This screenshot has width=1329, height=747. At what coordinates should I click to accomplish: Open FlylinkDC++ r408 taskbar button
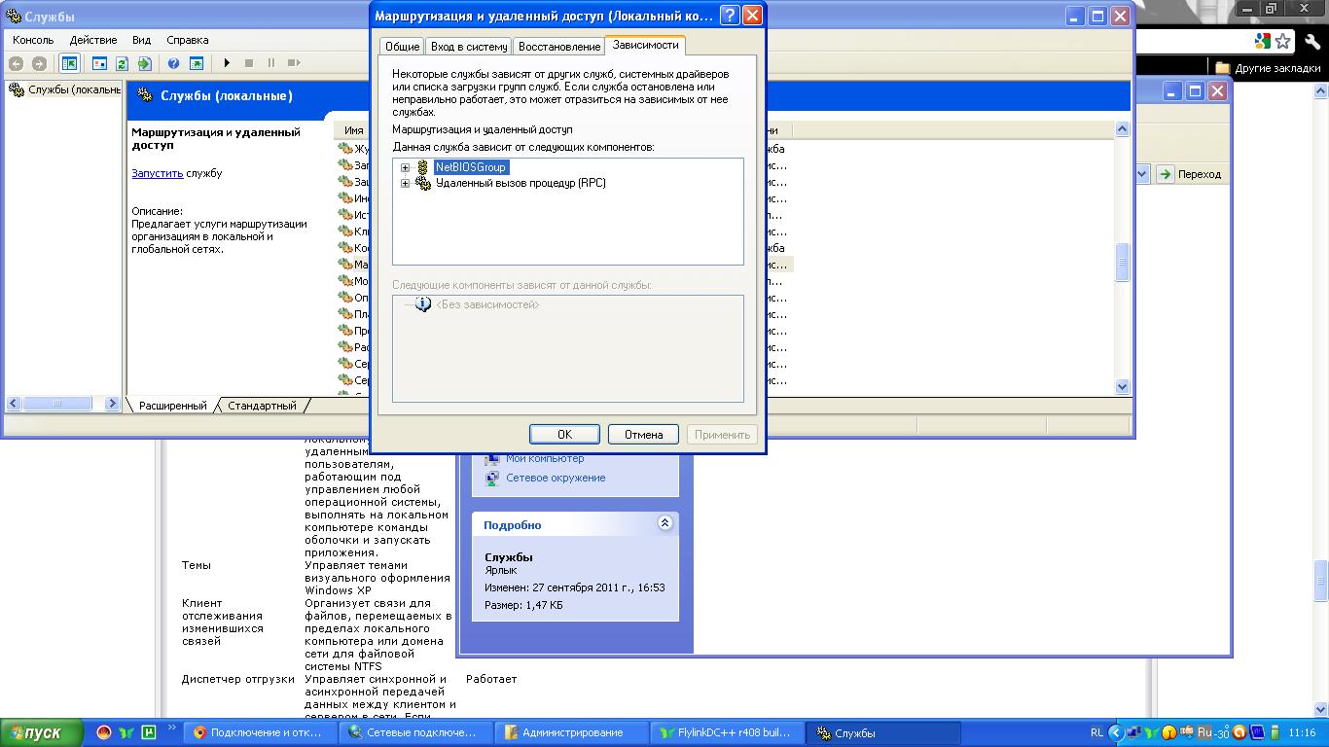click(728, 732)
